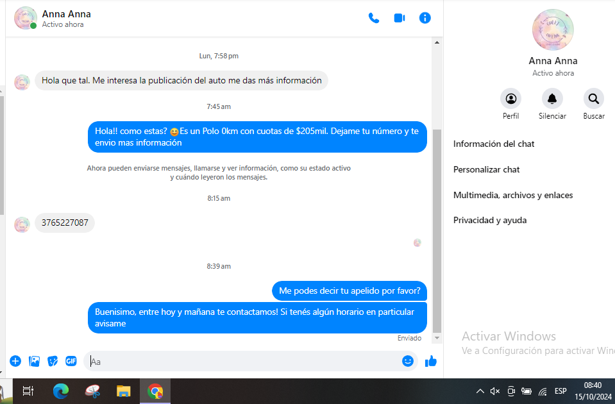Open the GIF picker
615x404 pixels.
coord(71,361)
